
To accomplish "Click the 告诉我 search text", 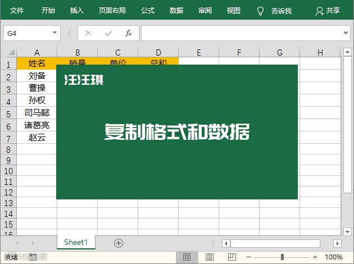I will click(x=282, y=11).
